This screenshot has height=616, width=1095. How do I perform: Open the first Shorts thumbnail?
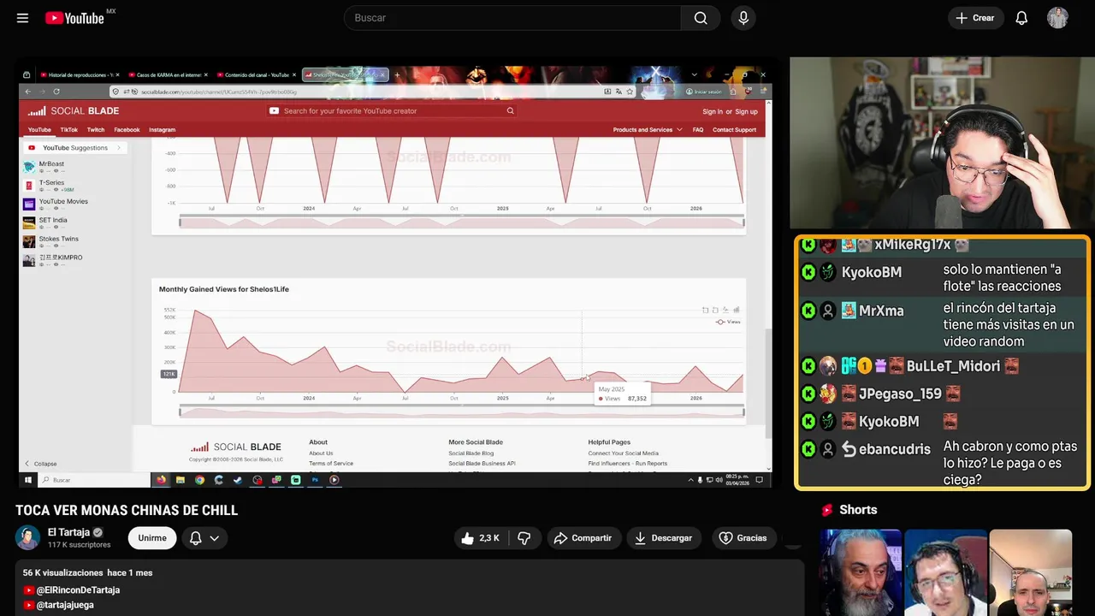(x=861, y=572)
